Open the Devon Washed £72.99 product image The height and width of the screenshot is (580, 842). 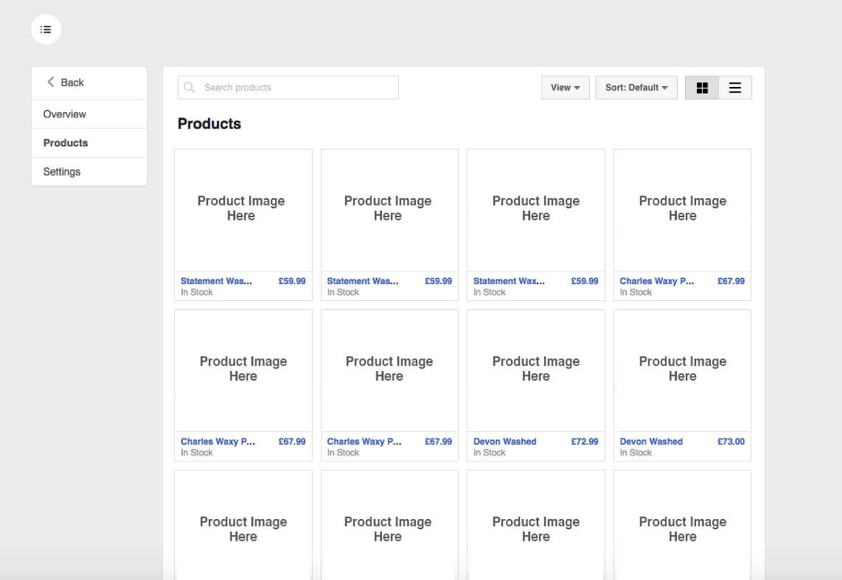(536, 370)
